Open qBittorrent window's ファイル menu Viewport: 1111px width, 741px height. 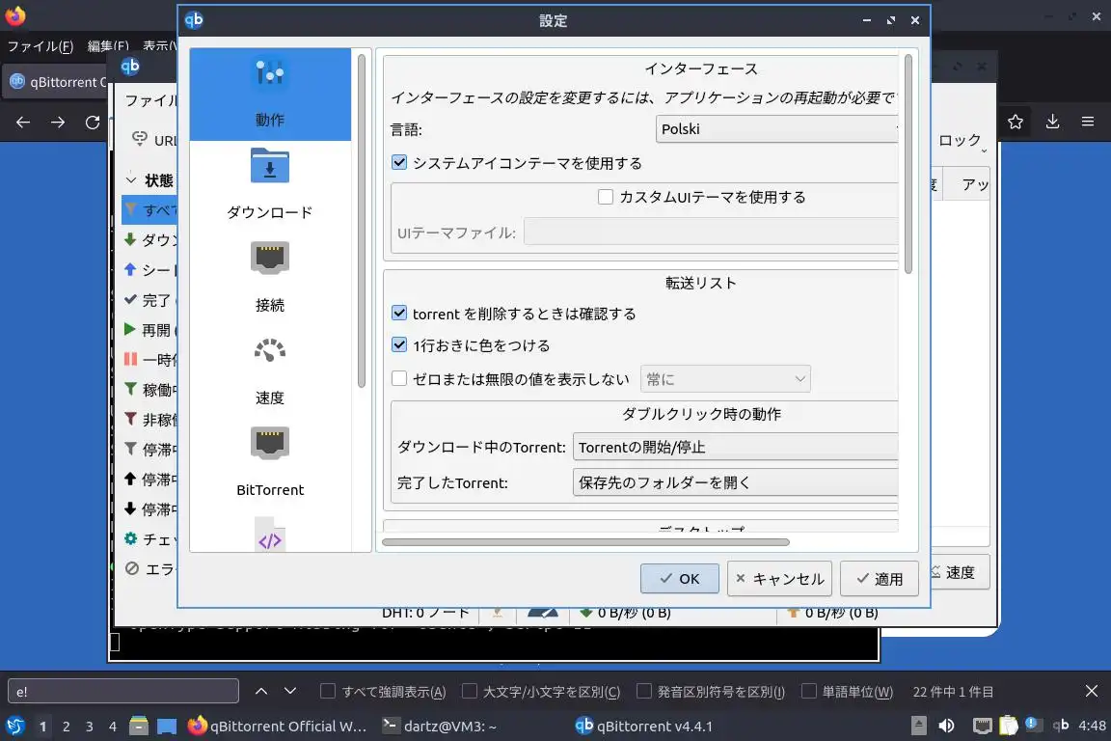tap(150, 100)
